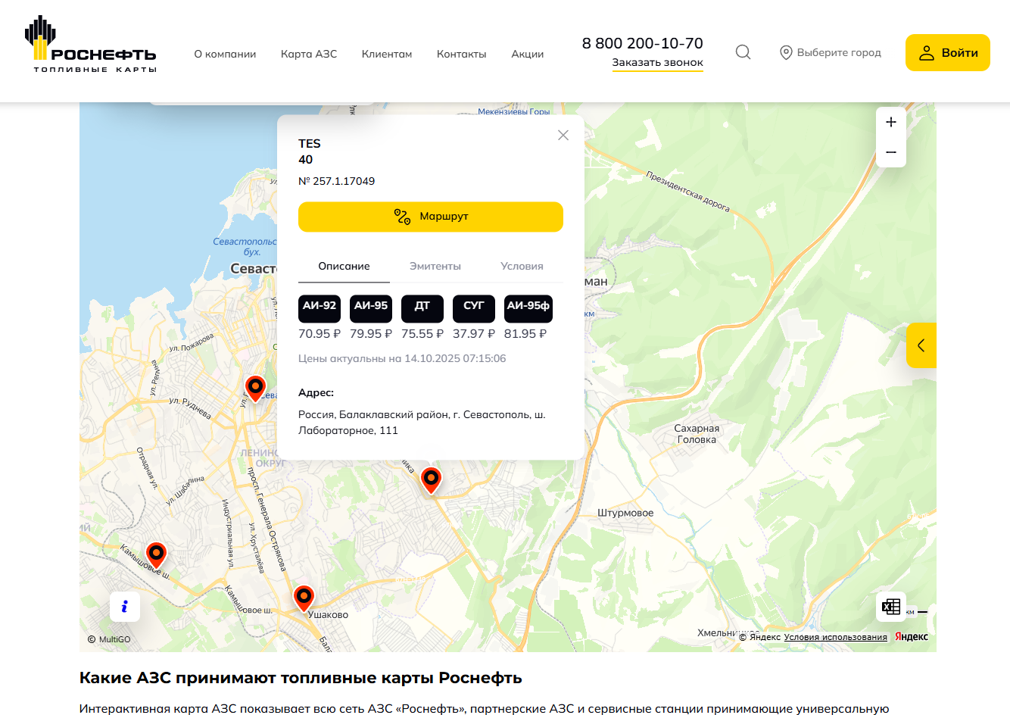Screen dimensions: 1010x715
Task: Click the Штурмовое map label
Action: point(625,513)
